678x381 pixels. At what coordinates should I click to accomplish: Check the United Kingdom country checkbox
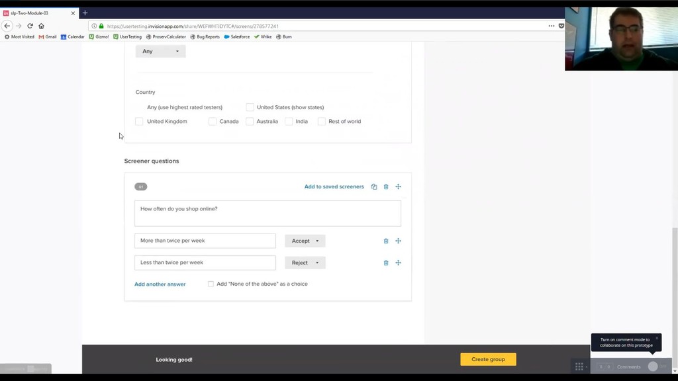[x=139, y=122]
